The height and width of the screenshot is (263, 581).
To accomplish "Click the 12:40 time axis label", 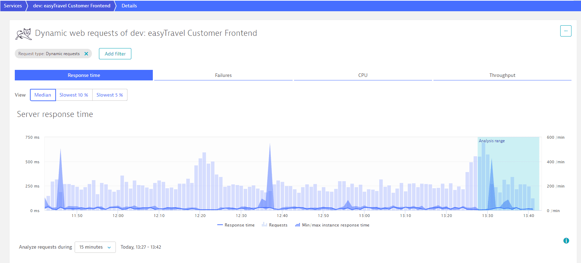I will 282,216.
